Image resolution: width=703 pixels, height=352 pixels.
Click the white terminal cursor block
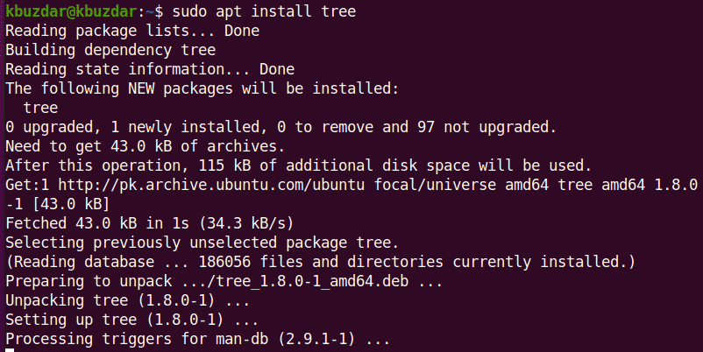click(x=10, y=350)
